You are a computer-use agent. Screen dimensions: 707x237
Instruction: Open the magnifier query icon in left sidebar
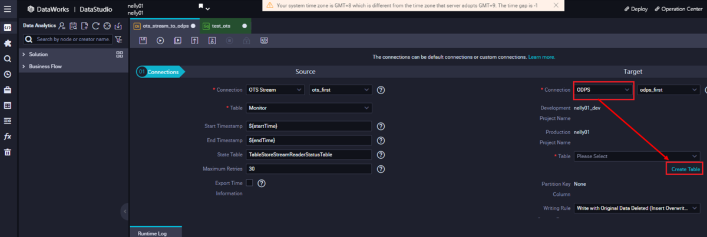7,59
